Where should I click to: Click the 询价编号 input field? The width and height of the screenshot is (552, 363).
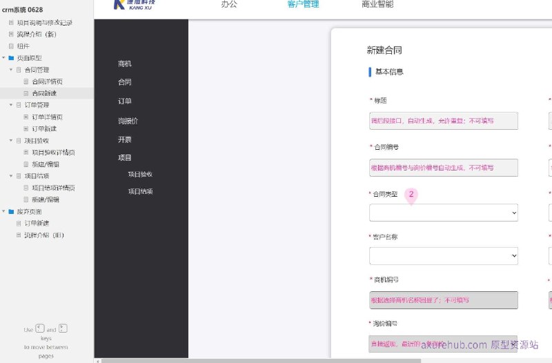click(443, 344)
